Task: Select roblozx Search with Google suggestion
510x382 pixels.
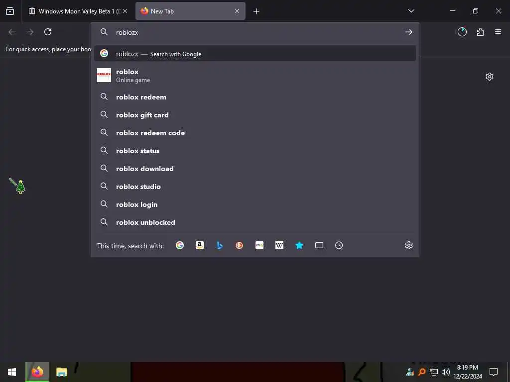Action: (x=255, y=54)
